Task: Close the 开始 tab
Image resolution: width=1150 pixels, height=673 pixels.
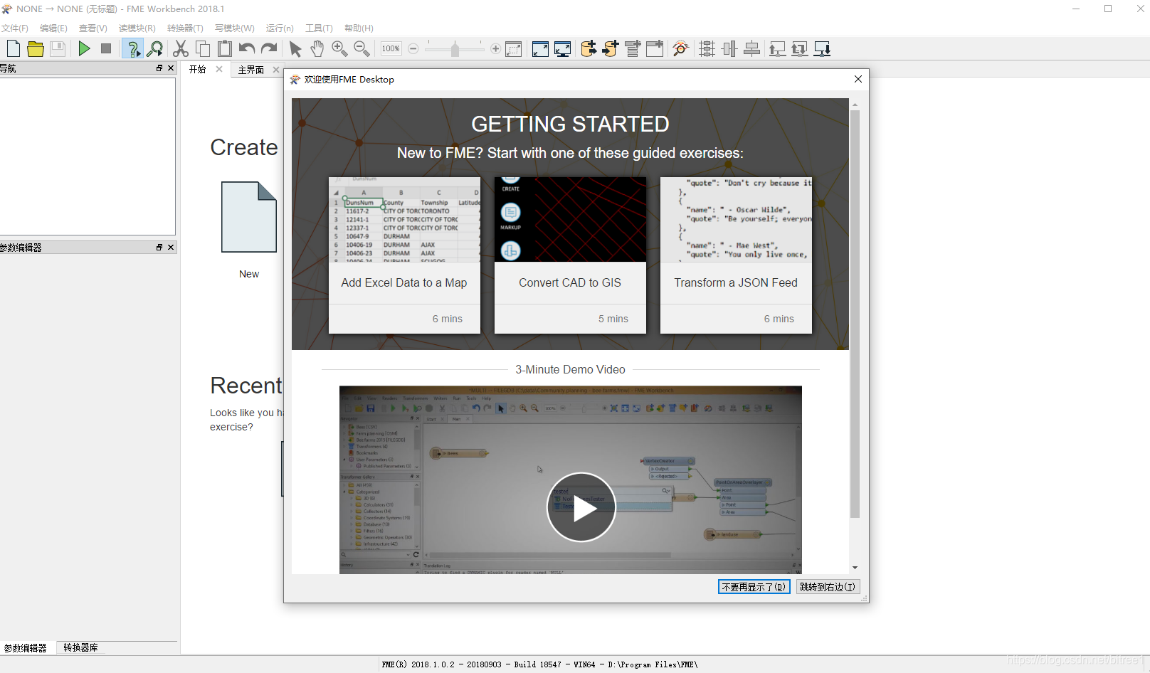Action: tap(219, 69)
